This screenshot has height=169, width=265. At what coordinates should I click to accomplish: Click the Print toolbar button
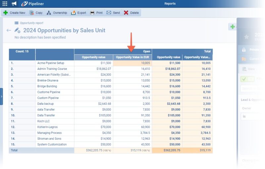(96, 13)
